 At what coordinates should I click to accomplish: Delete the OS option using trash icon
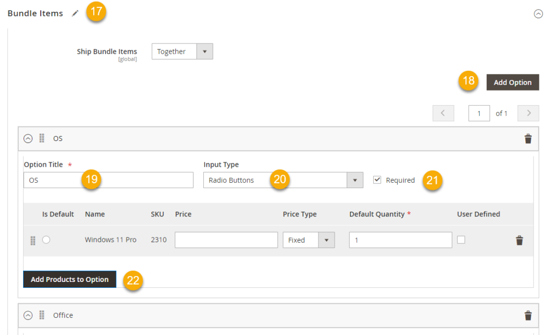click(528, 139)
